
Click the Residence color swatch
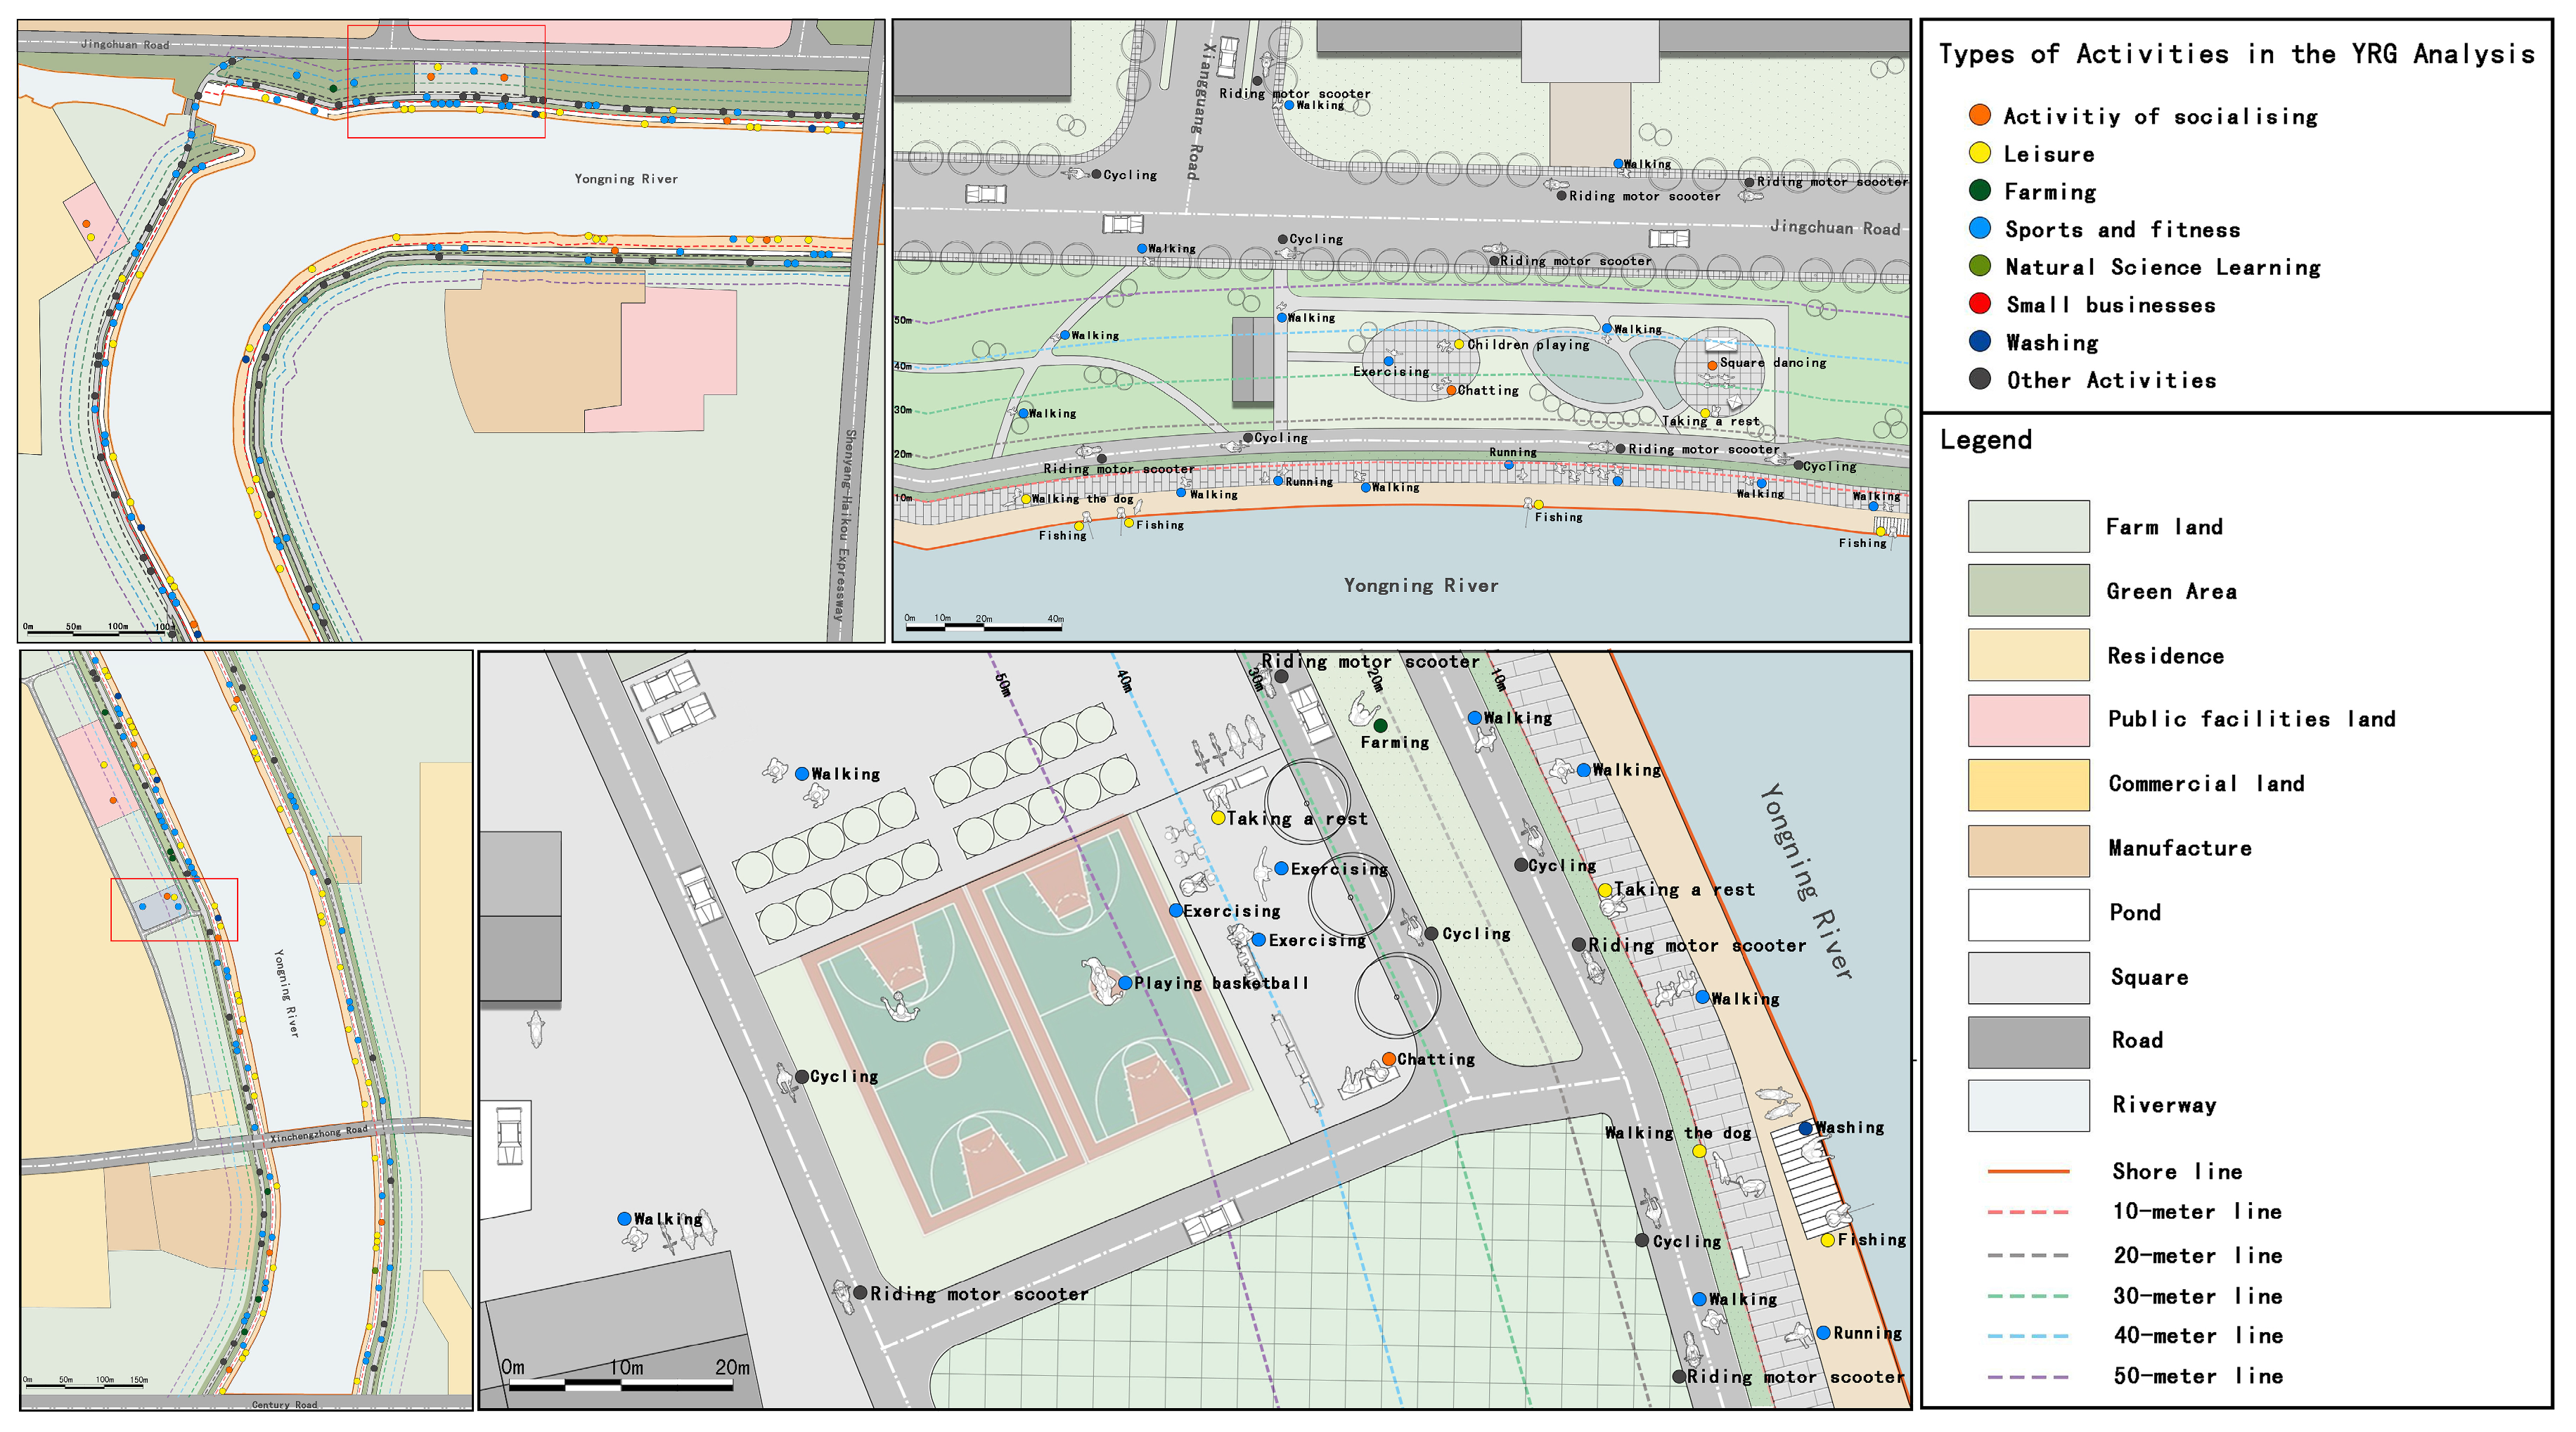[2028, 655]
